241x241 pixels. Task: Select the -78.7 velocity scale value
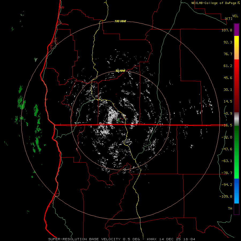click(227, 173)
